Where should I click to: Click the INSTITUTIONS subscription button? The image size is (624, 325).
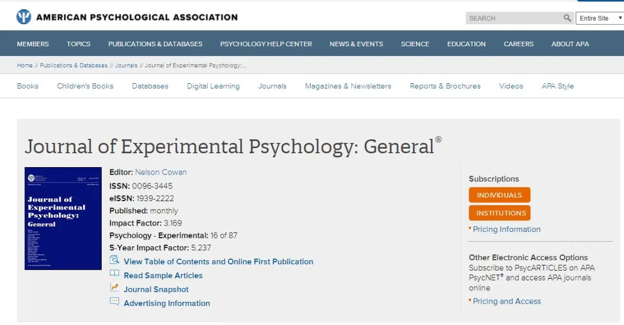[x=499, y=213]
